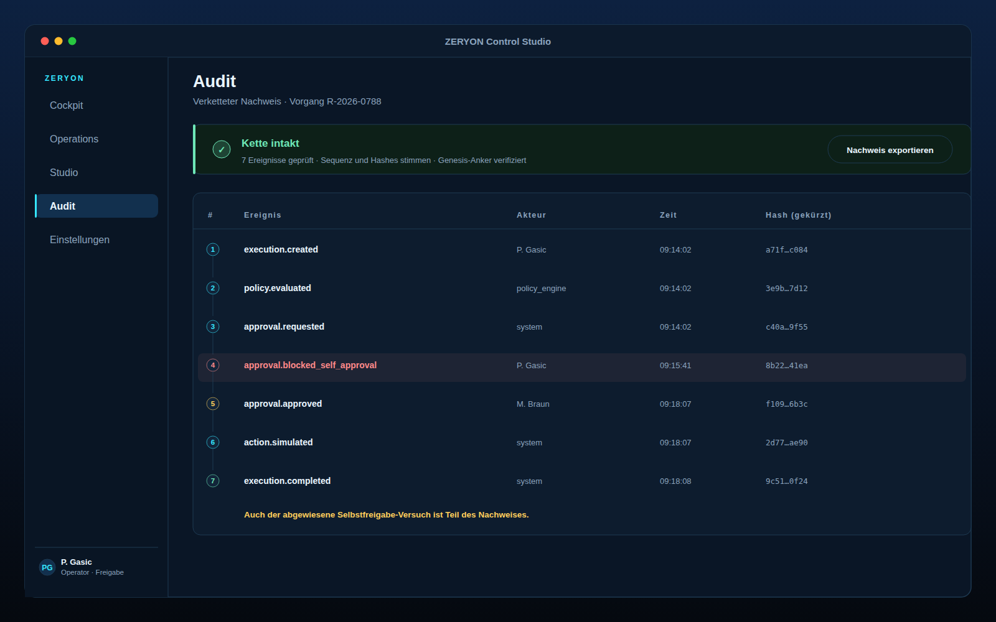Click hash c40a…9f55

[x=786, y=327]
